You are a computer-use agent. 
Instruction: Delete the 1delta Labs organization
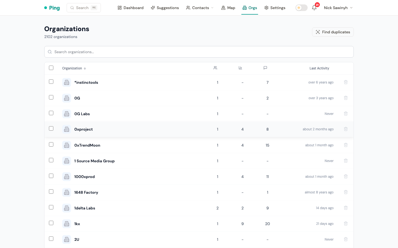click(346, 208)
